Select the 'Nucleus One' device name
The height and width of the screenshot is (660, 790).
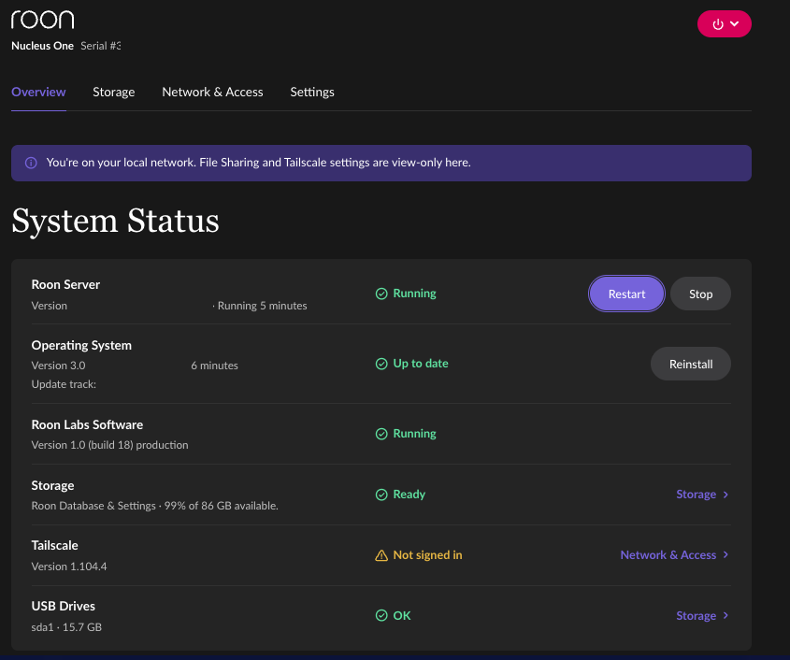coord(42,46)
